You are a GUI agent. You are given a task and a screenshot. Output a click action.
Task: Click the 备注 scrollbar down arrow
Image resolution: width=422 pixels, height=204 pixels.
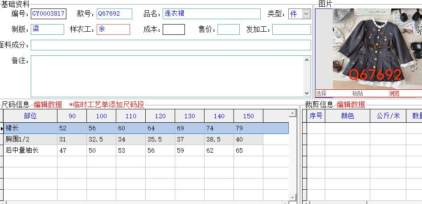[x=307, y=93]
